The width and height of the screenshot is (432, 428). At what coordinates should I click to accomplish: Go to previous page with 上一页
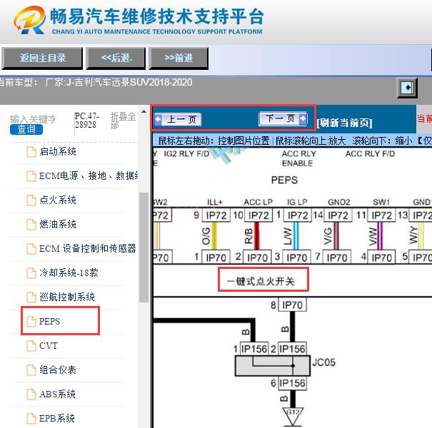tap(178, 119)
